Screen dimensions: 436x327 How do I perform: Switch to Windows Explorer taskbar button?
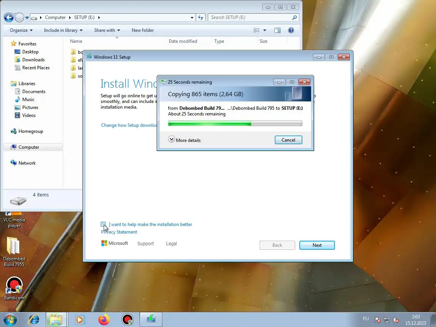[56, 320]
